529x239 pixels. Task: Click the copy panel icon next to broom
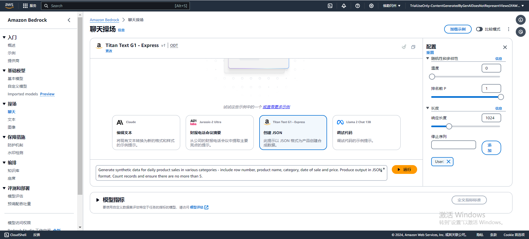click(x=413, y=47)
